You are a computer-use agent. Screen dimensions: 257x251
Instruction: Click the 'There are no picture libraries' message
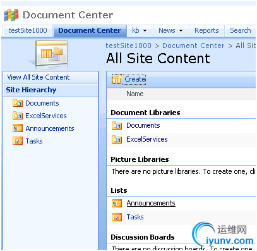183,171
